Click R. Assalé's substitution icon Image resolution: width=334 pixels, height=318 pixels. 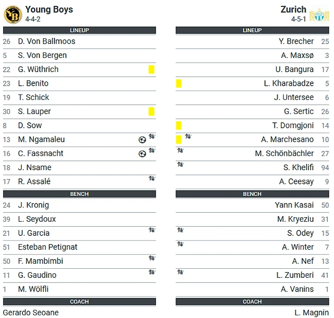click(x=152, y=178)
